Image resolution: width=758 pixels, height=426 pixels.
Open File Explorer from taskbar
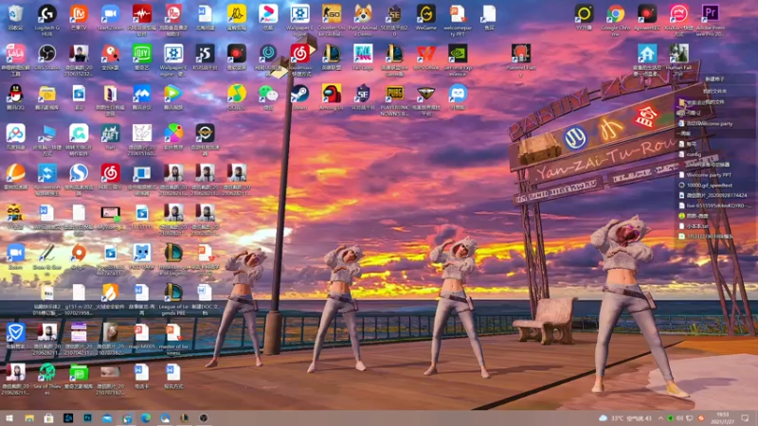pyautogui.click(x=29, y=417)
